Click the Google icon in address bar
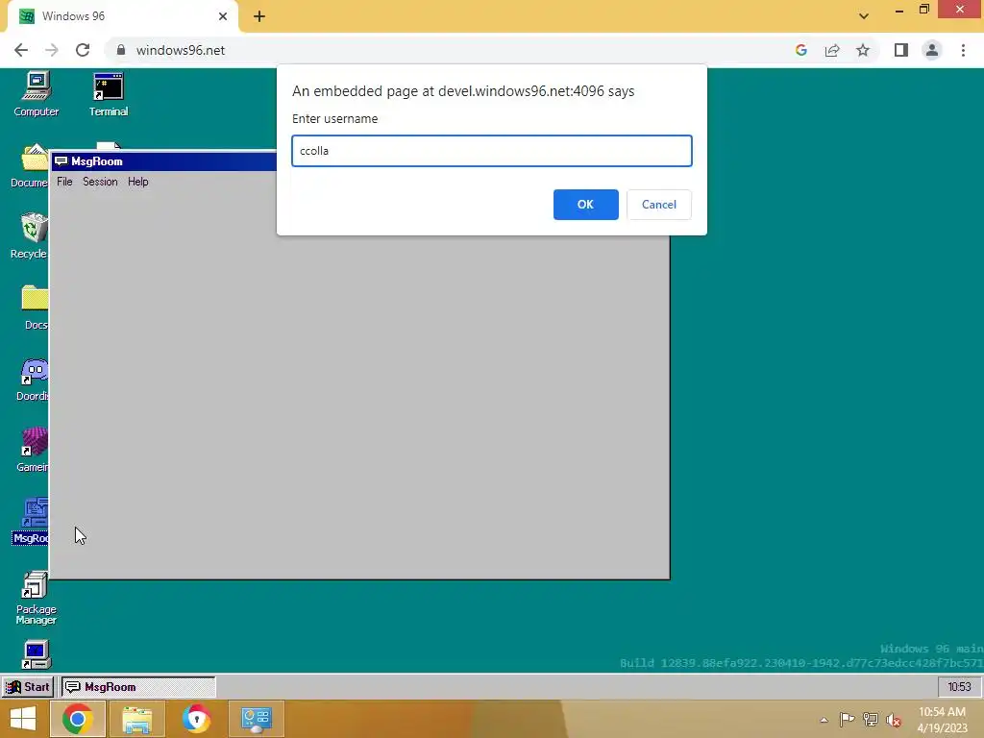984x738 pixels. coord(800,50)
